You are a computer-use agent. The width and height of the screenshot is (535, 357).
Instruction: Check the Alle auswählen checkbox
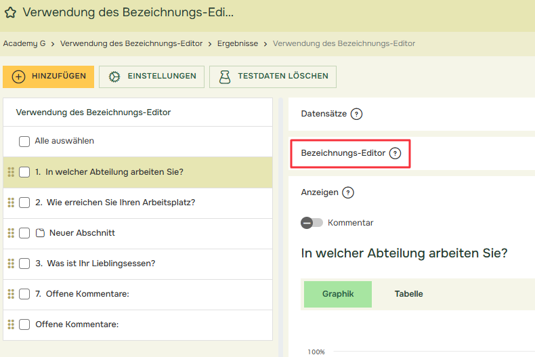tap(24, 142)
